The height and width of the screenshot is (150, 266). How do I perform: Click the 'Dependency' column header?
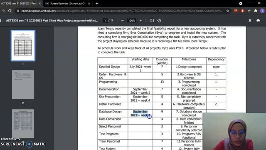pos(216,59)
